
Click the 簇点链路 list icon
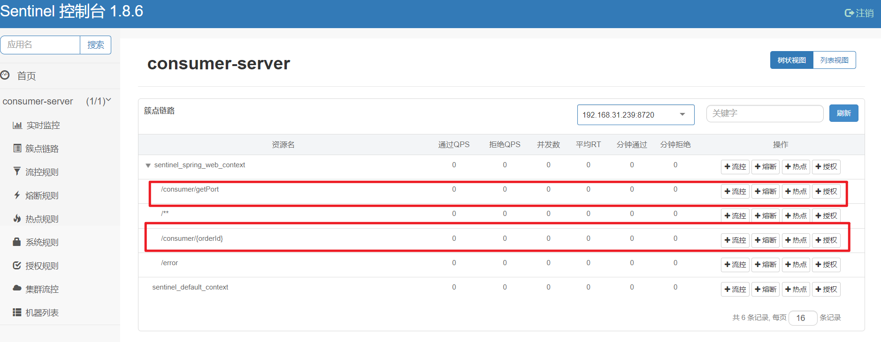tap(17, 148)
